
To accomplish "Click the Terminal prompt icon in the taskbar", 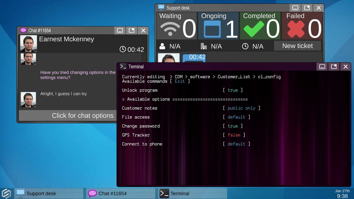I will [x=164, y=193].
